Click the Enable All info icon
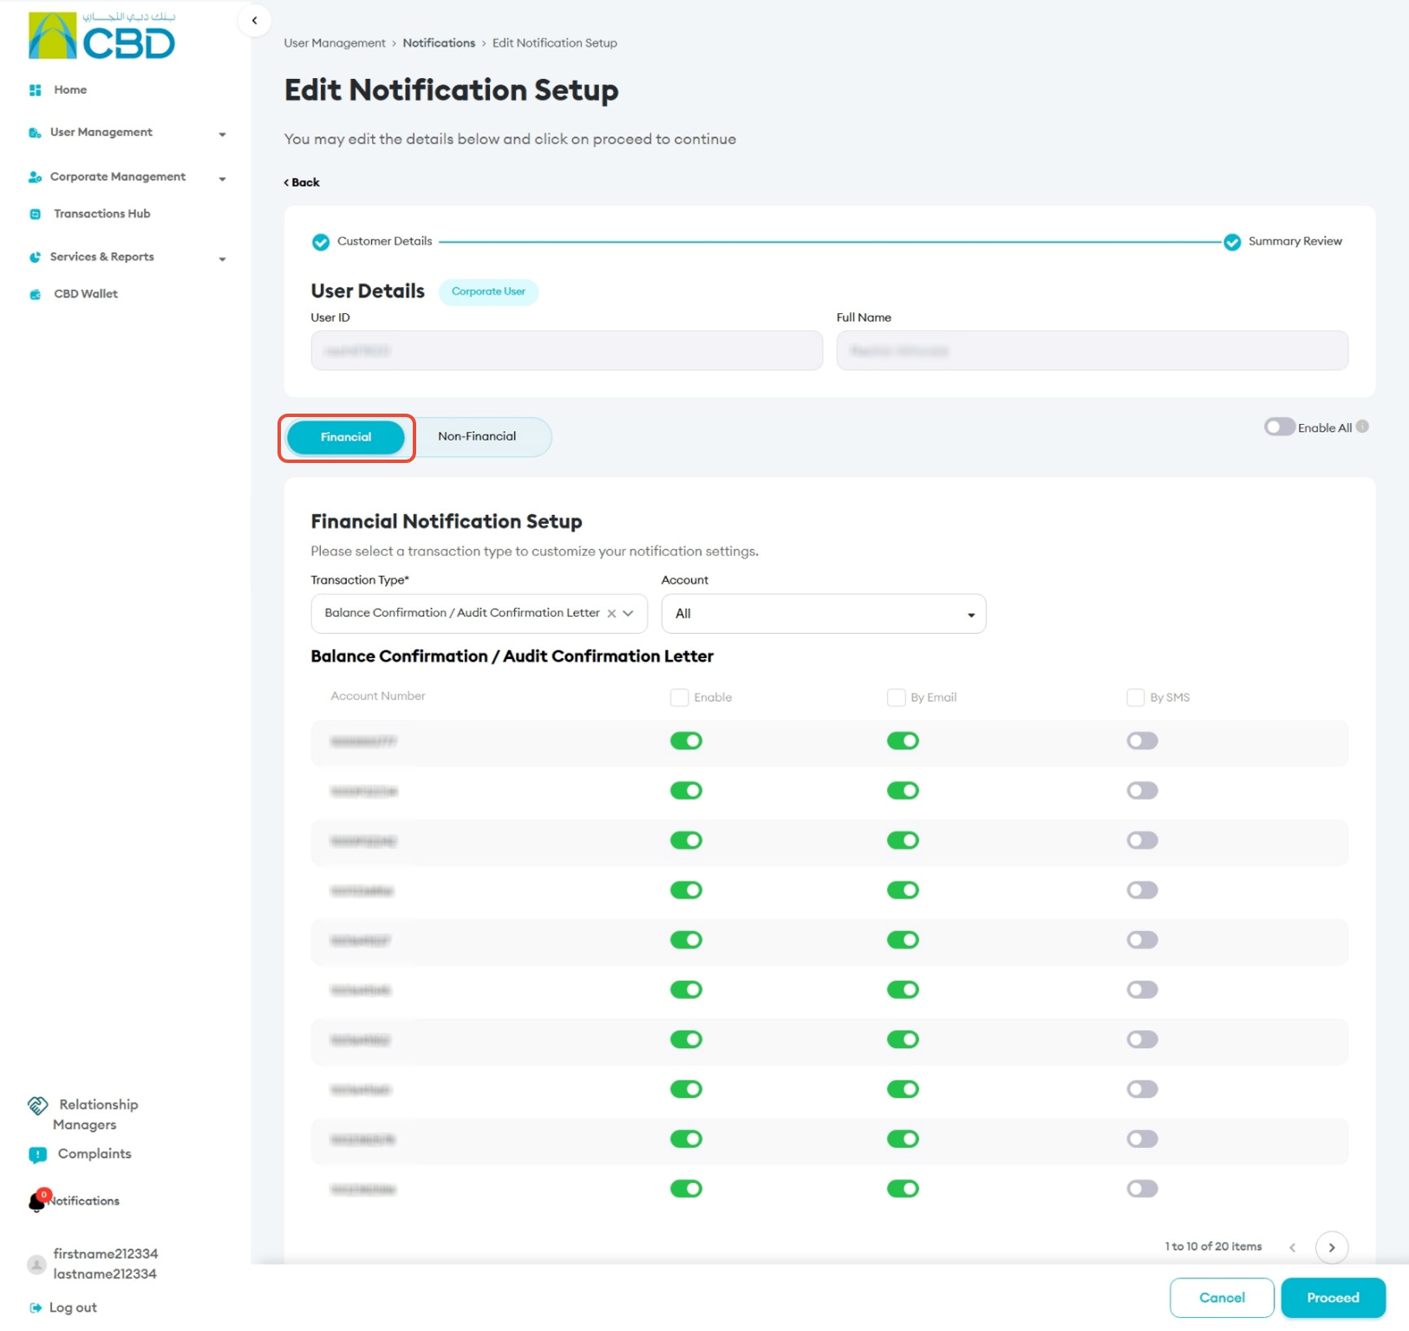The width and height of the screenshot is (1409, 1331). coord(1362,427)
